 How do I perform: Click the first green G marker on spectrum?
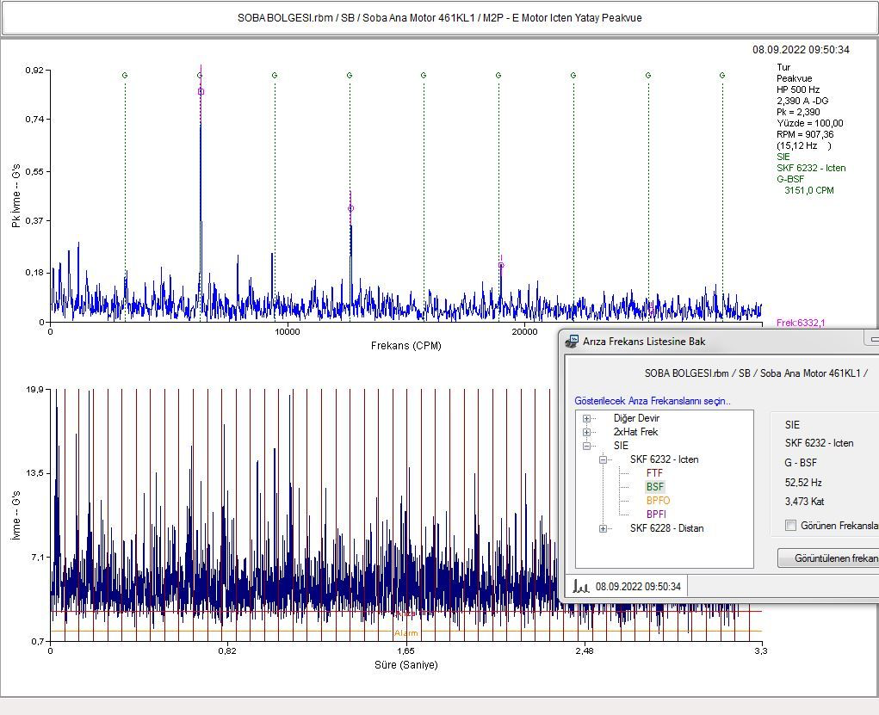tap(125, 75)
